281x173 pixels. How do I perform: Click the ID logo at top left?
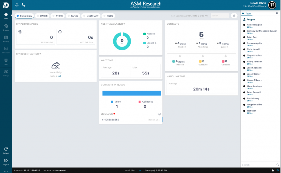point(6,5)
